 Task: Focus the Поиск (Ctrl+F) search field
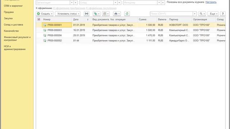coord(171,14)
